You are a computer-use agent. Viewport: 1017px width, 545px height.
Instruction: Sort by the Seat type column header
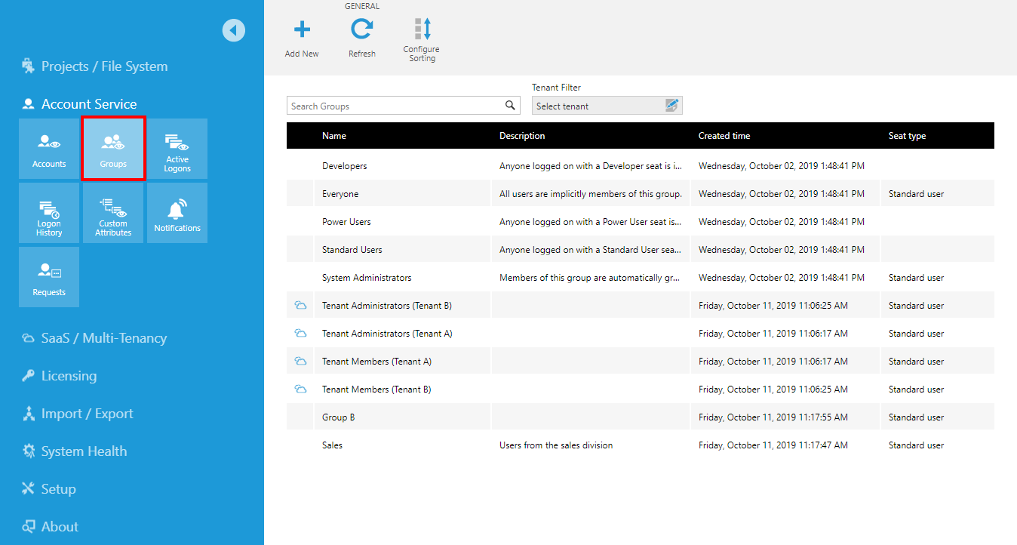tap(907, 136)
